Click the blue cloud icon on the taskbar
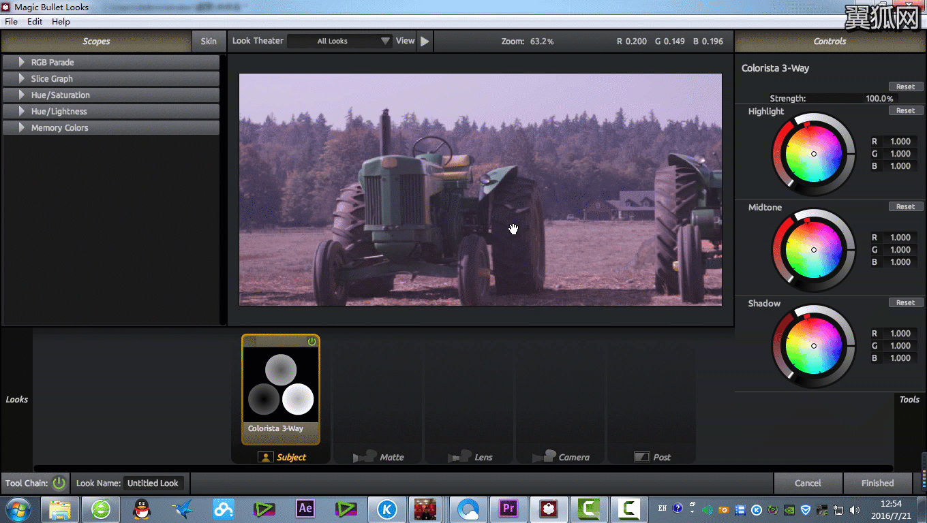Image resolution: width=927 pixels, height=523 pixels. [x=224, y=509]
